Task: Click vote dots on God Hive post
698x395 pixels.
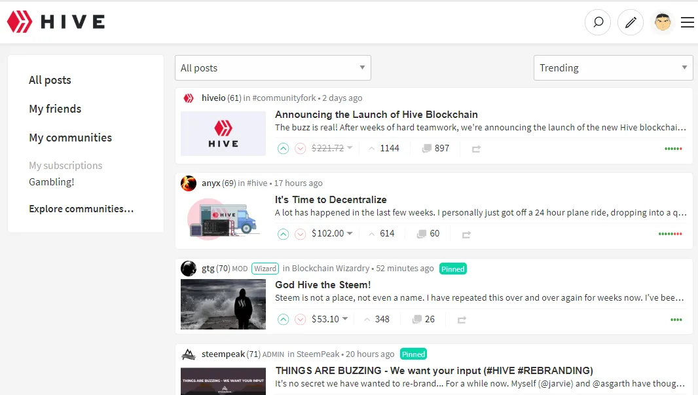Action: tap(676, 320)
